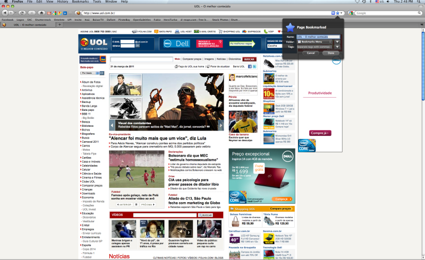Click the Bluetooth icon in menu bar
The width and height of the screenshot is (425, 260).
click(370, 2)
